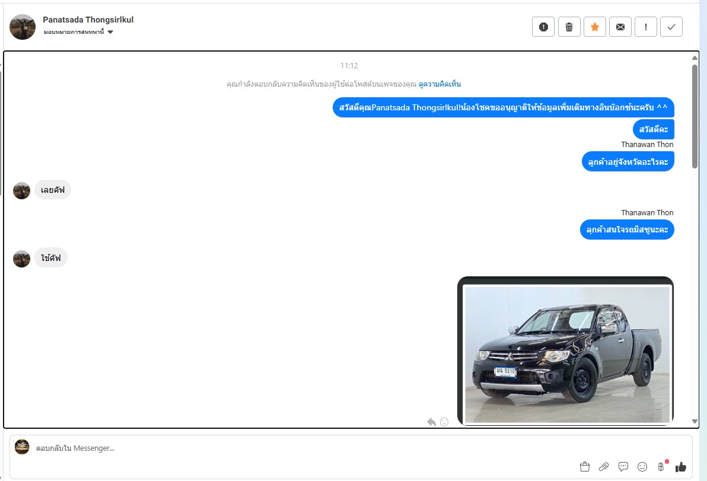Toggle the orange star follow-up icon
The image size is (707, 481).
[x=595, y=27]
